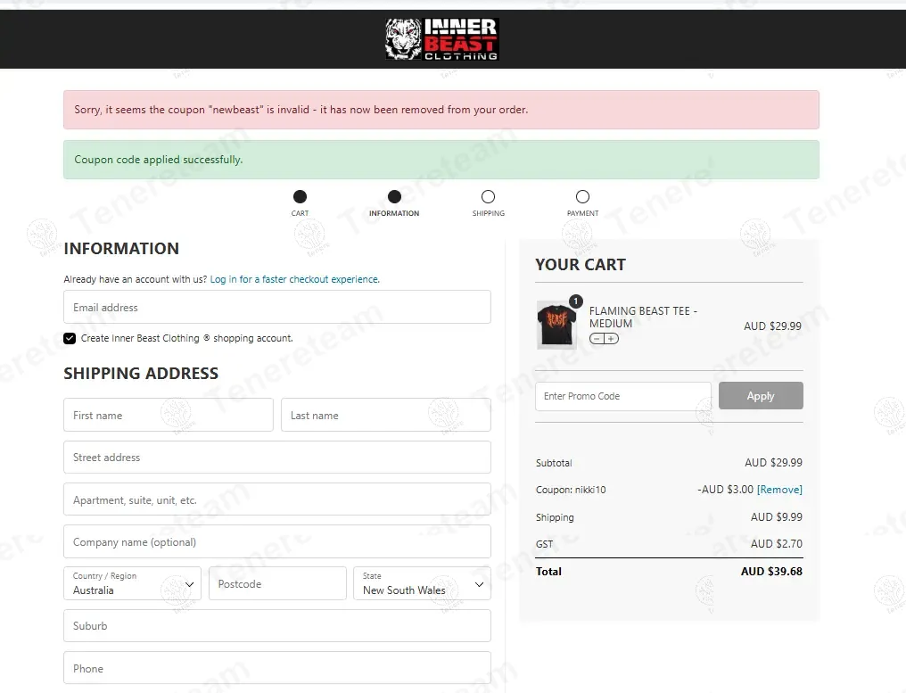Viewport: 906px width, 693px height.
Task: Focus the Company name (optional) field
Action: coord(277,541)
